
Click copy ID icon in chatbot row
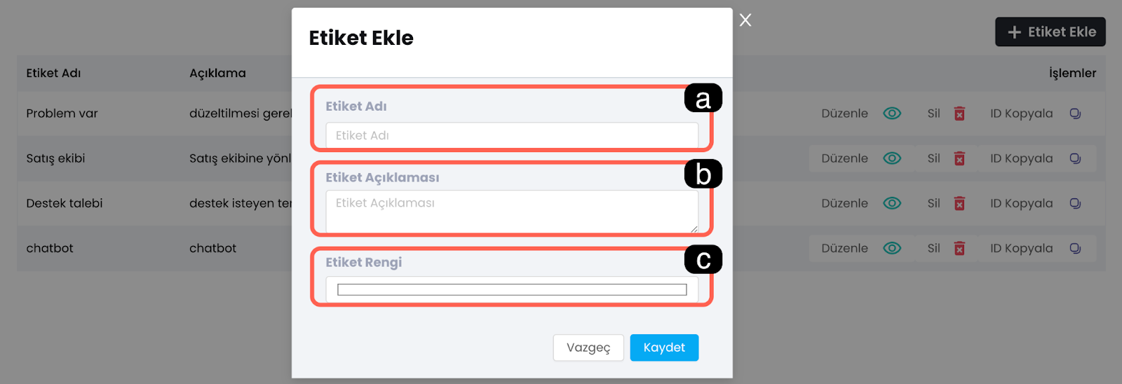tap(1075, 248)
